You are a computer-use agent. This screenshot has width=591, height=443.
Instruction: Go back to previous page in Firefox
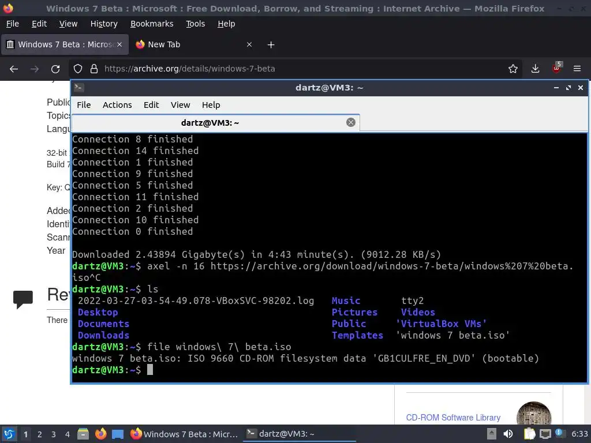[x=14, y=69]
